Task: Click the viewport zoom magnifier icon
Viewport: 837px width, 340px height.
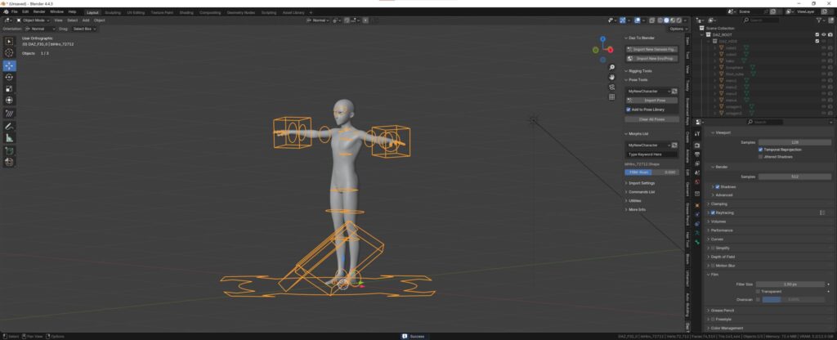Action: (x=611, y=68)
